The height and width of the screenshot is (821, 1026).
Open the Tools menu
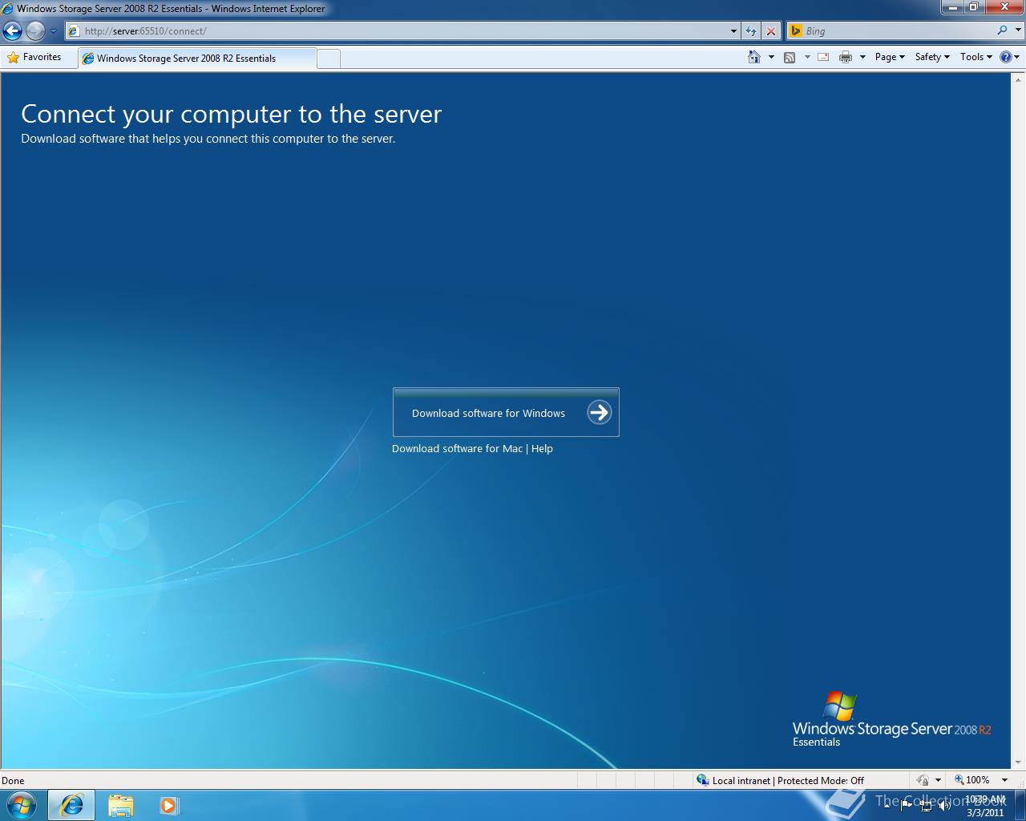click(x=976, y=57)
